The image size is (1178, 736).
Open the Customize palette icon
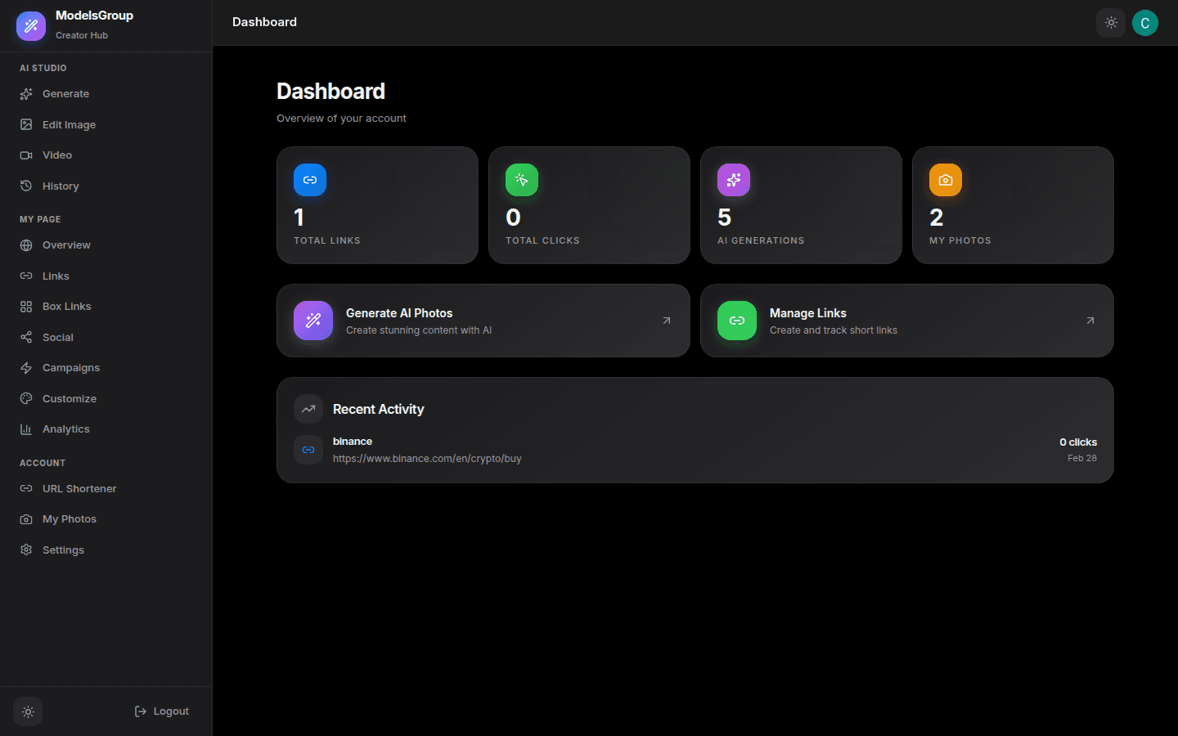27,398
